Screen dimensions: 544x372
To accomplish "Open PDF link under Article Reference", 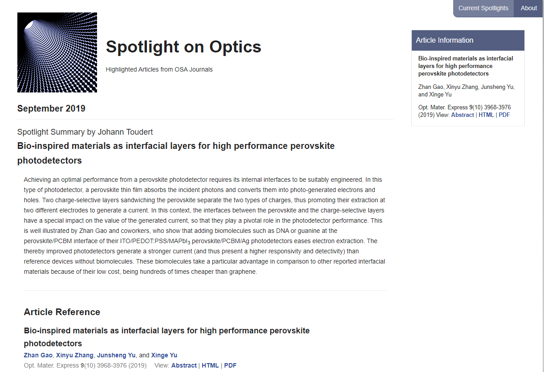I will pos(230,365).
